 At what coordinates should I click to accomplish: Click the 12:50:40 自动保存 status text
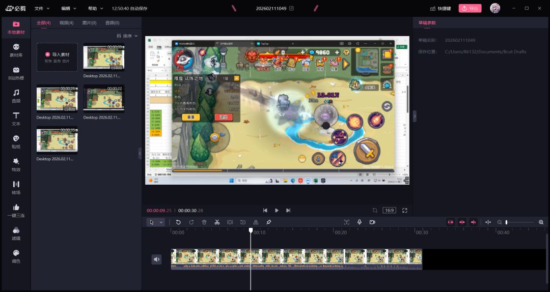pyautogui.click(x=129, y=8)
